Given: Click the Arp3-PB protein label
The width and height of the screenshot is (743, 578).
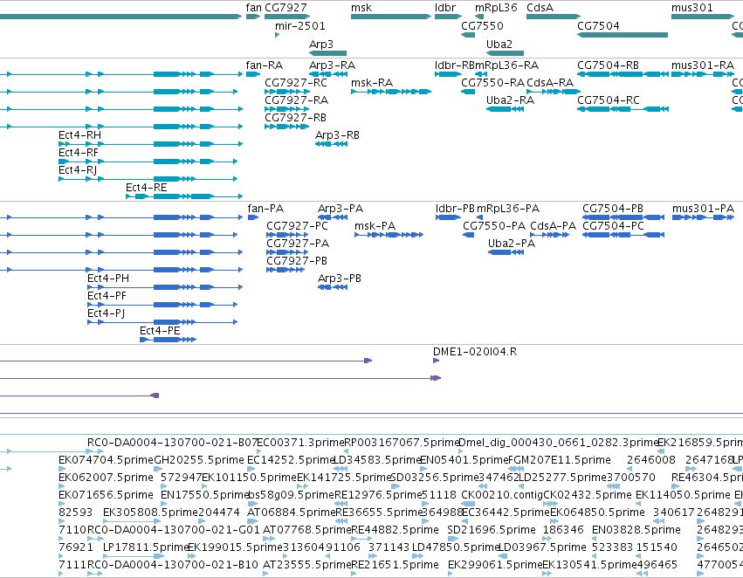Looking at the screenshot, I should 340,279.
